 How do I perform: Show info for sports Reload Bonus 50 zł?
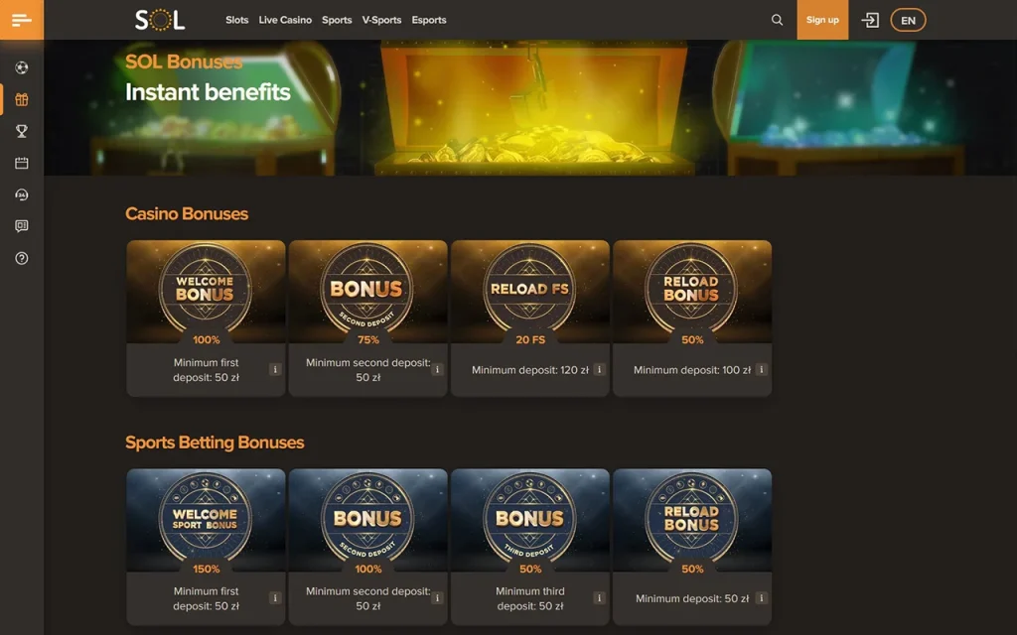click(x=762, y=598)
